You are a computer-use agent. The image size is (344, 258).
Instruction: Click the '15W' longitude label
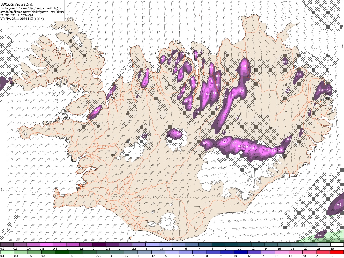coord(285,1)
